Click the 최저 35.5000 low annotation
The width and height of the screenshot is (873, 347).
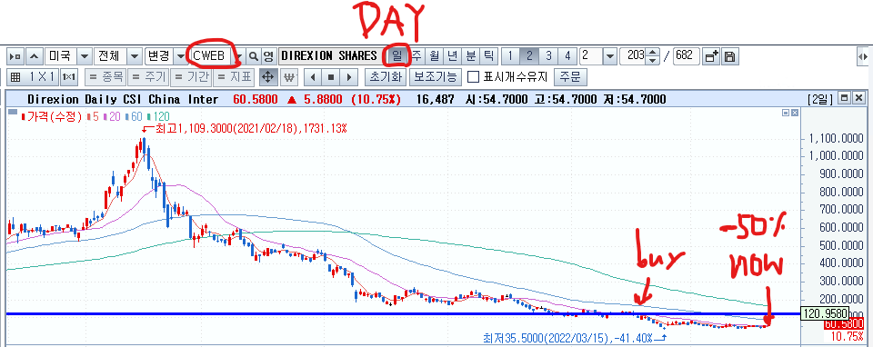coord(575,338)
